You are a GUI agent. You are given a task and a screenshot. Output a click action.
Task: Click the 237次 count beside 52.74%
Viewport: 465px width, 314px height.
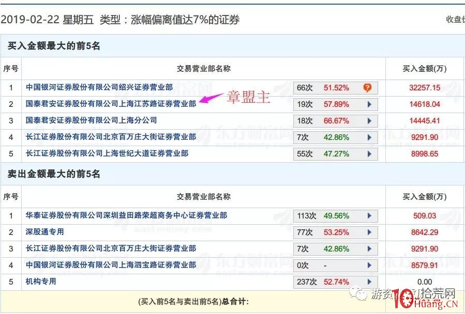tap(307, 282)
